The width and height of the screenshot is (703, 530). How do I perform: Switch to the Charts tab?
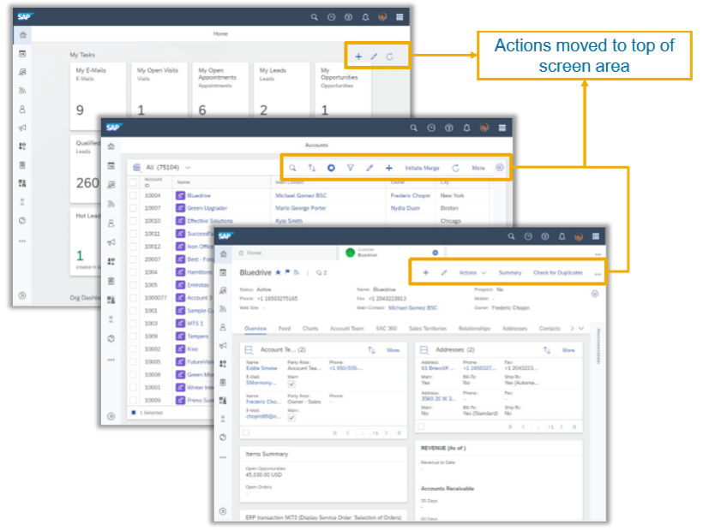(310, 329)
